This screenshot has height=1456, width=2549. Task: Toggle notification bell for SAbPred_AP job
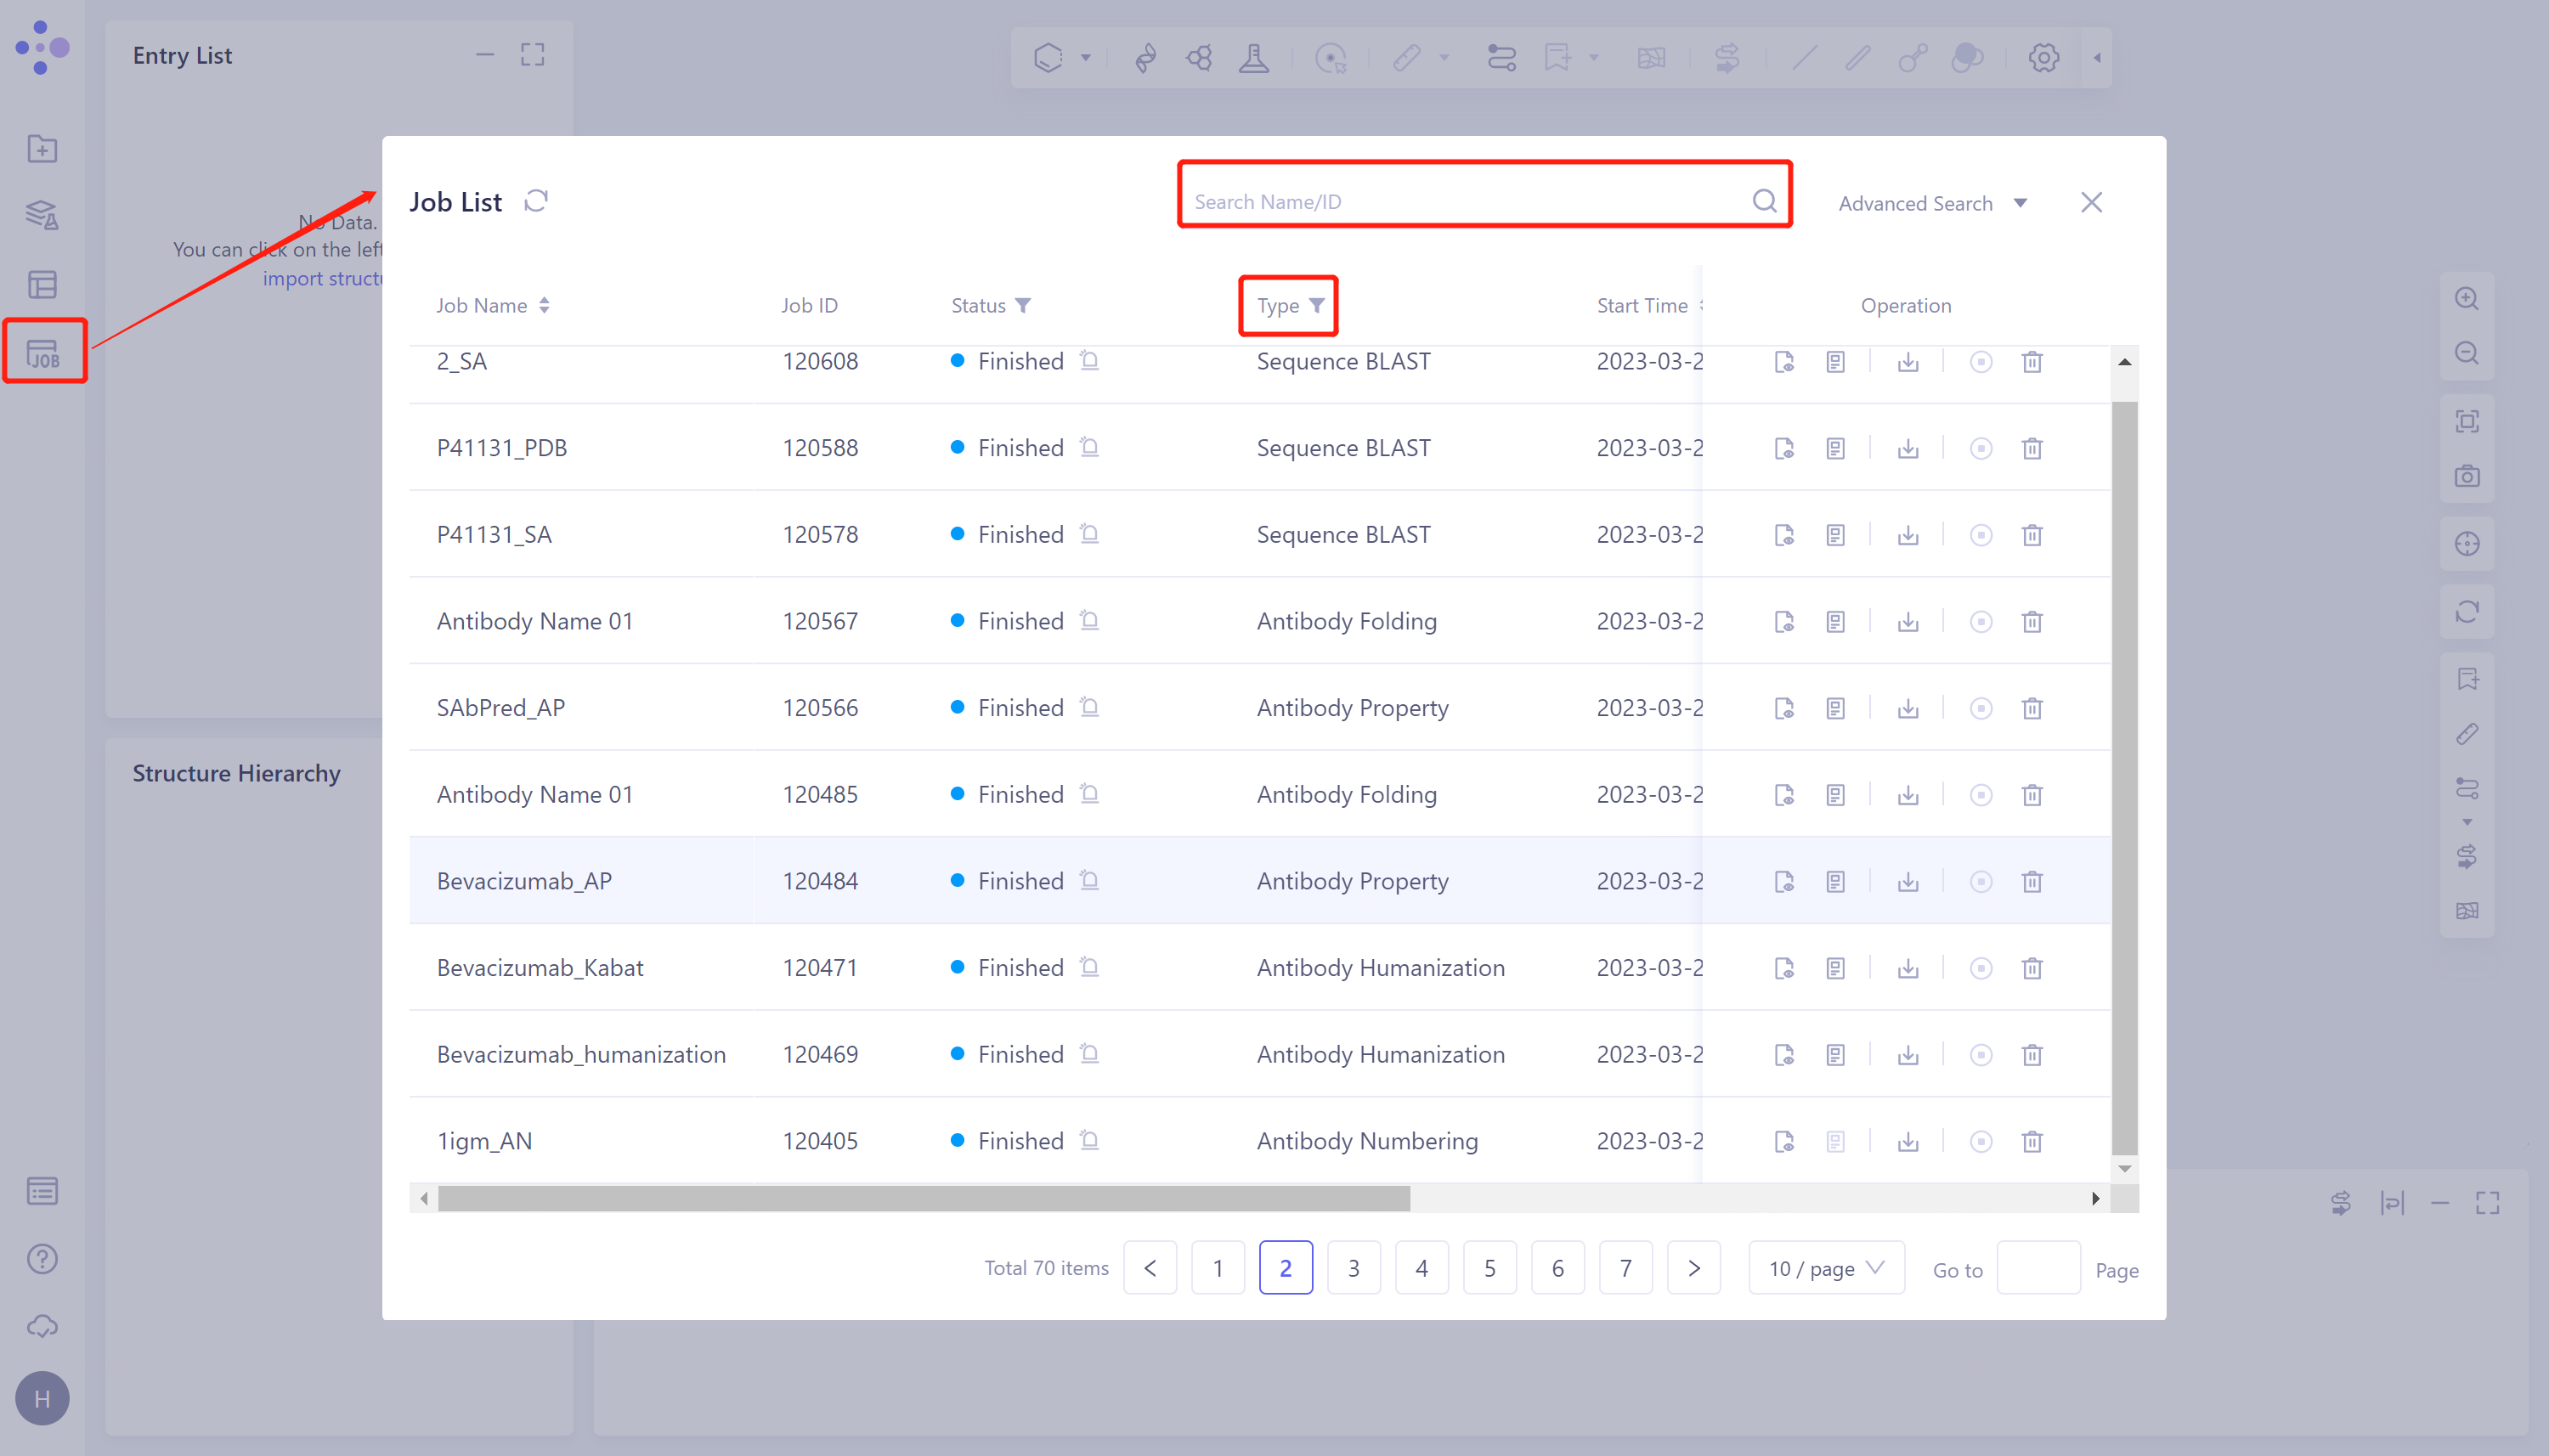1089,707
